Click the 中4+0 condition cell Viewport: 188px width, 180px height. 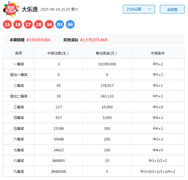(158, 150)
